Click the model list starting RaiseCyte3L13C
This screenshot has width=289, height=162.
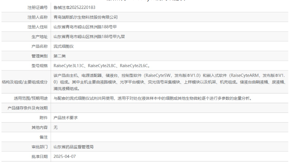(102, 66)
